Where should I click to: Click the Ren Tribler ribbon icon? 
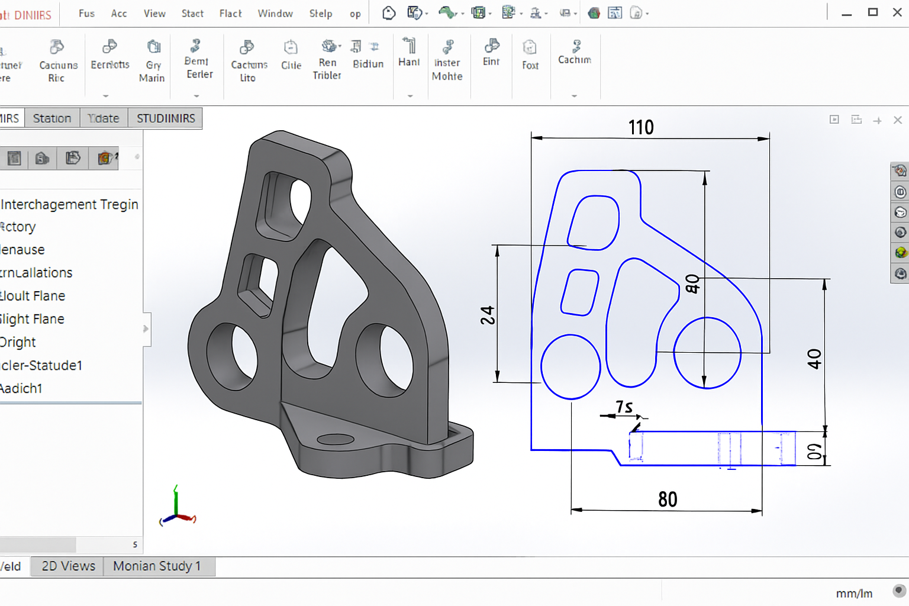pos(328,46)
